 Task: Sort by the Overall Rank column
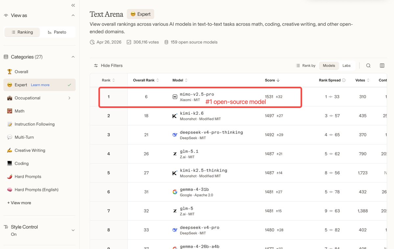(146, 80)
